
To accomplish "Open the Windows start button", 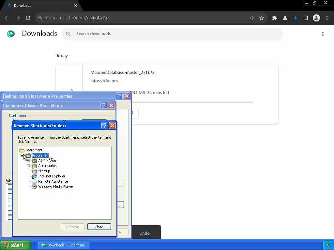I will click(x=16, y=245).
